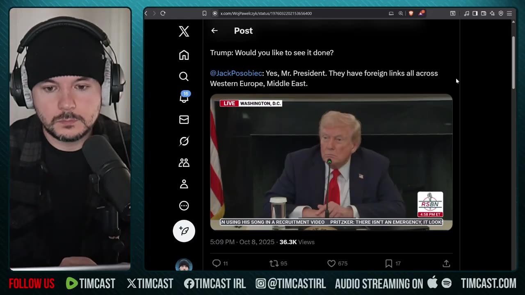Screen dimensions: 525x295
Task: Open the Explore search icon in sidebar
Action: click(x=184, y=76)
